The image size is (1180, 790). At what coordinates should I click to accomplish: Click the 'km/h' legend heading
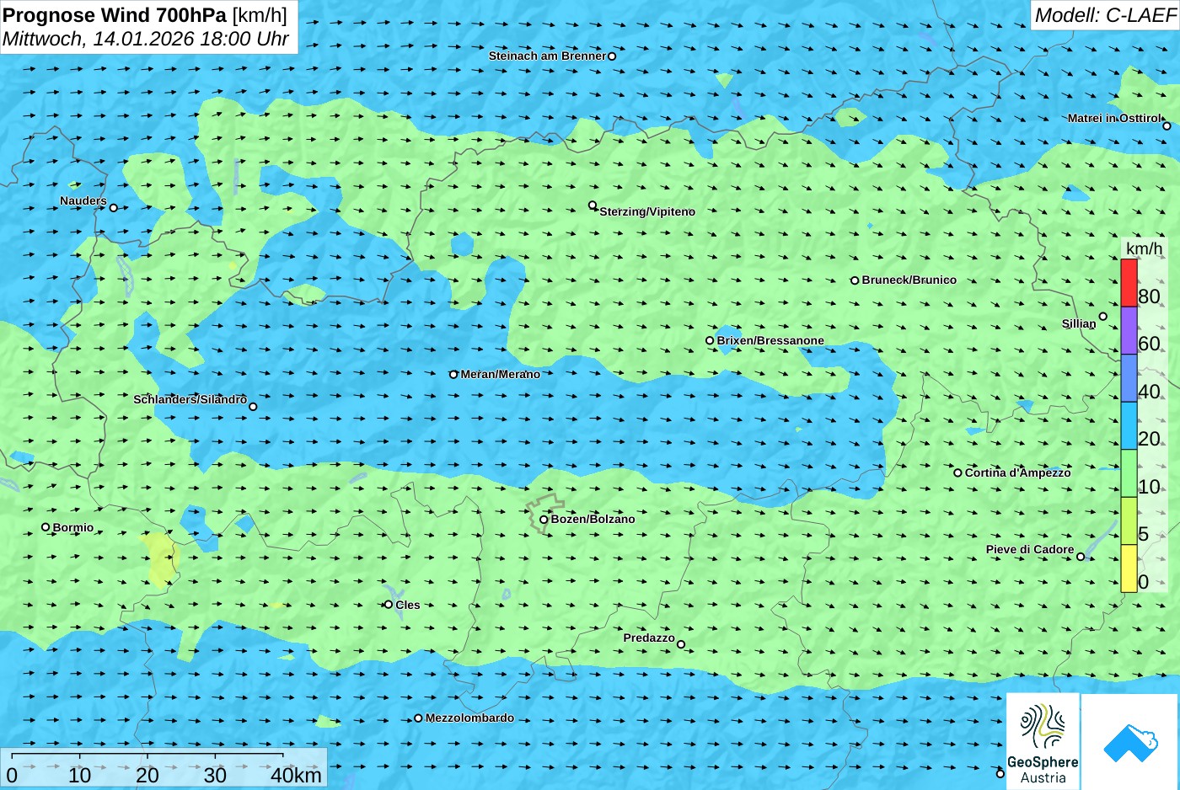(x=1144, y=248)
